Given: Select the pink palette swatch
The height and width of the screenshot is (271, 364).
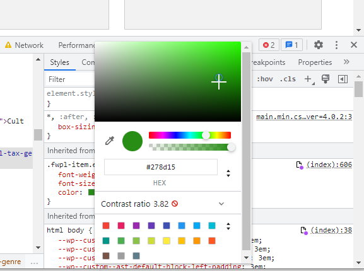Looking at the screenshot, I should [121, 226].
